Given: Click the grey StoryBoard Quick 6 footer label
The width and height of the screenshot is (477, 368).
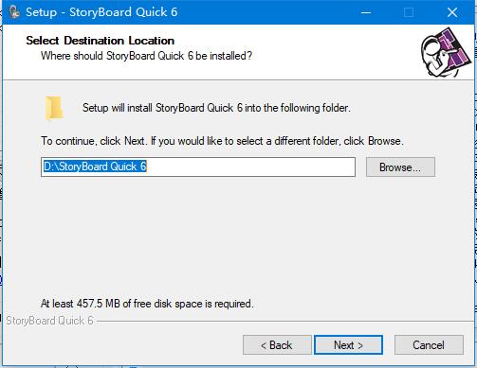Looking at the screenshot, I should pos(49,321).
